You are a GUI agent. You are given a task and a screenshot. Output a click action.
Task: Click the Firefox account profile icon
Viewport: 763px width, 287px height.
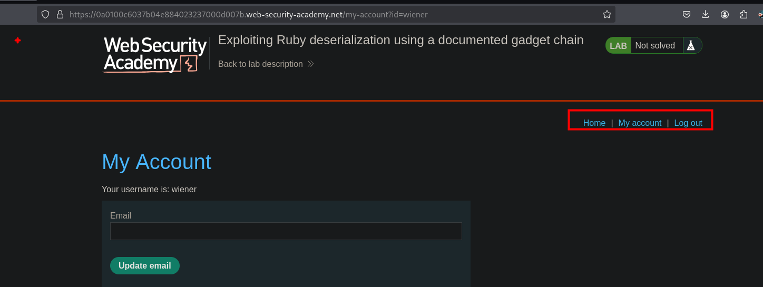tap(725, 14)
